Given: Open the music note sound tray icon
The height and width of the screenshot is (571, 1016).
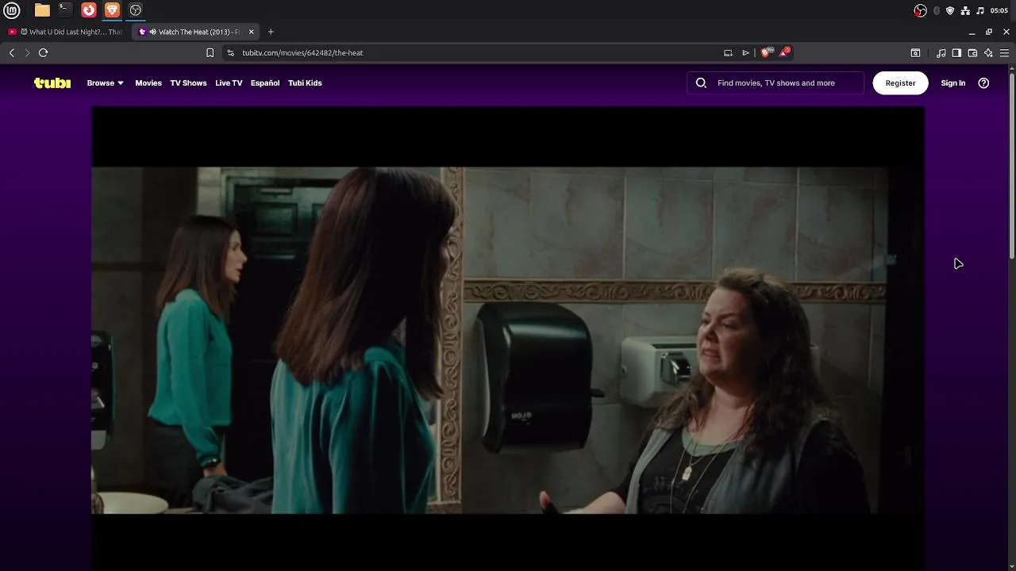Looking at the screenshot, I should tap(980, 10).
